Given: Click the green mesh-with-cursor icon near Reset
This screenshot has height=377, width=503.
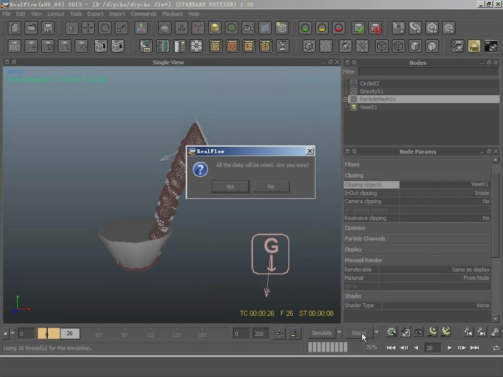Looking at the screenshot, I should (391, 332).
